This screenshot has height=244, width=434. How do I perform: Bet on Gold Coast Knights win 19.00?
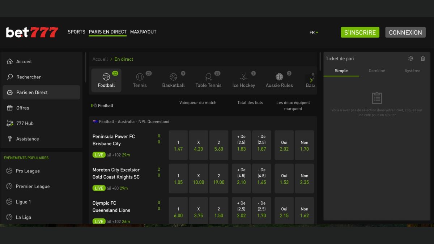pyautogui.click(x=219, y=179)
